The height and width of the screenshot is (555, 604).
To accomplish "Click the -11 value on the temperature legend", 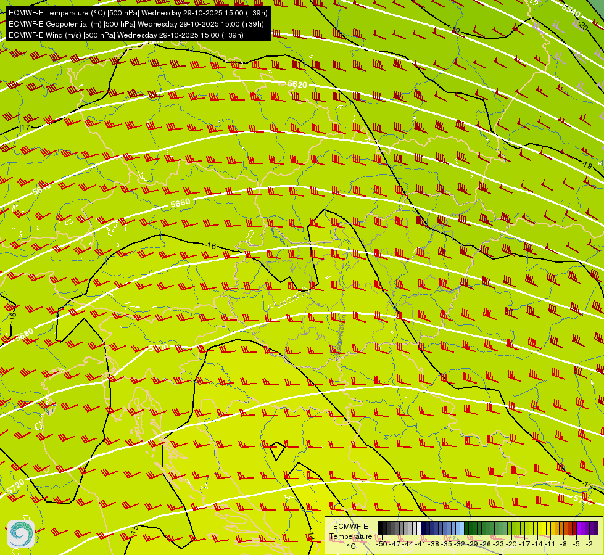I will (x=550, y=544).
